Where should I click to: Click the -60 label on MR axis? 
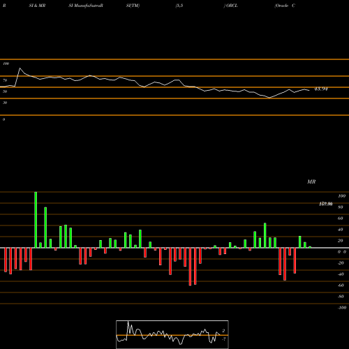tap(341, 285)
